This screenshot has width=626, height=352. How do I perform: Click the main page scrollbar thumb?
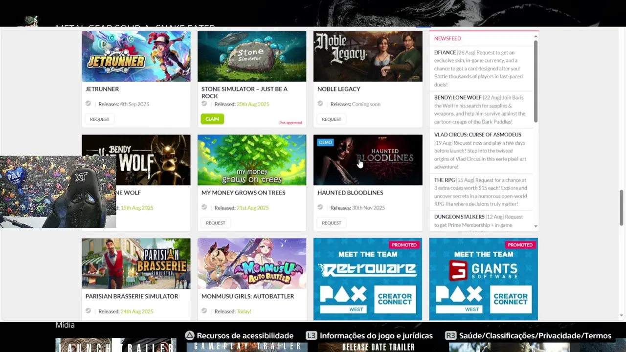622,207
